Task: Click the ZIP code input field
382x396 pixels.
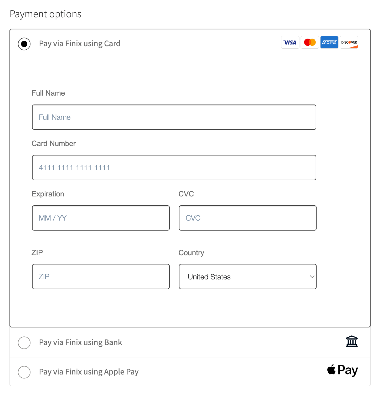Action: pos(101,277)
